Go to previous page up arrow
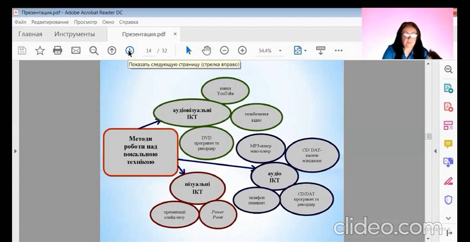Image resolution: width=470 pixels, height=242 pixels. tap(112, 51)
